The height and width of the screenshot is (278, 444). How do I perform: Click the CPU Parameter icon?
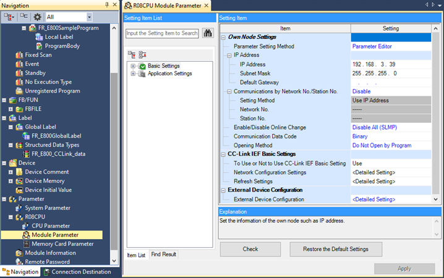coord(26,226)
